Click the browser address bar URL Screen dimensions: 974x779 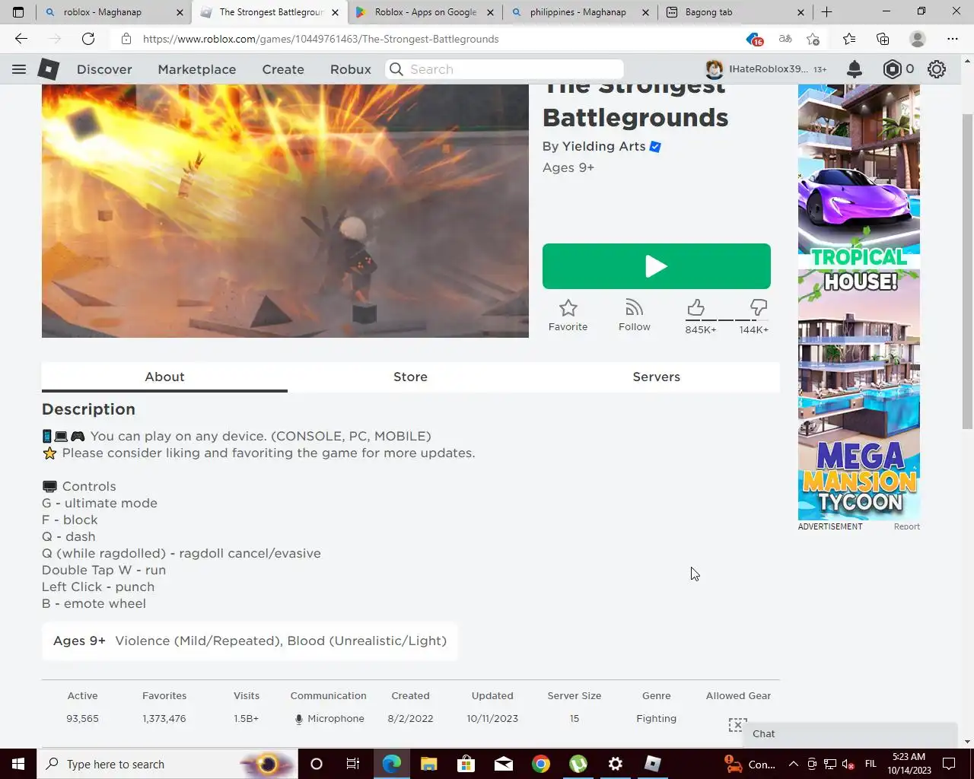pos(320,39)
